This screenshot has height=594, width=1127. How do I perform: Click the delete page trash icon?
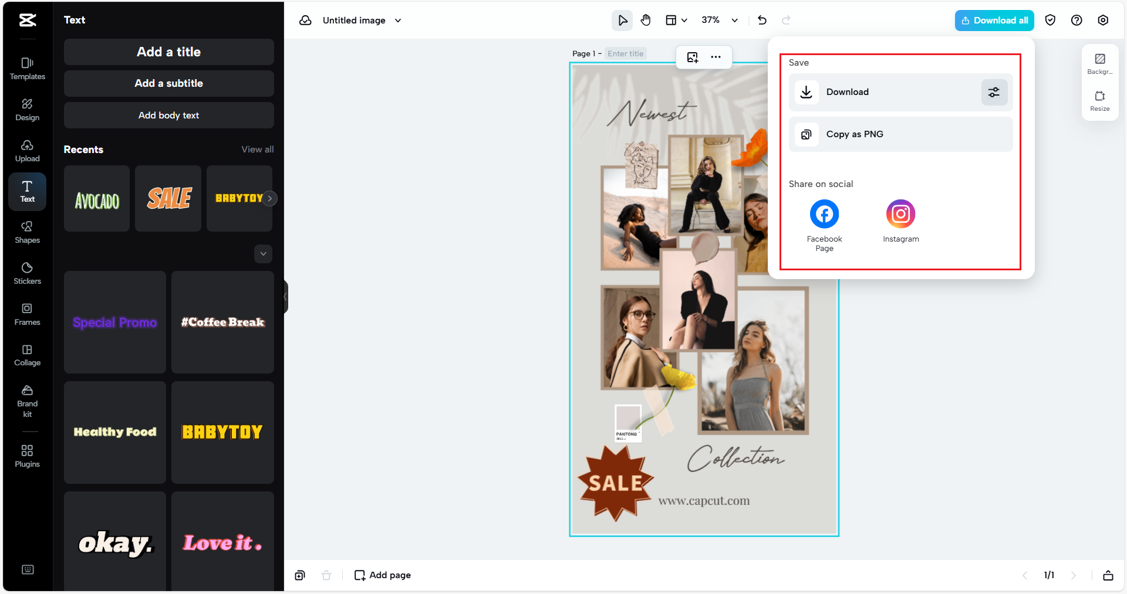326,575
